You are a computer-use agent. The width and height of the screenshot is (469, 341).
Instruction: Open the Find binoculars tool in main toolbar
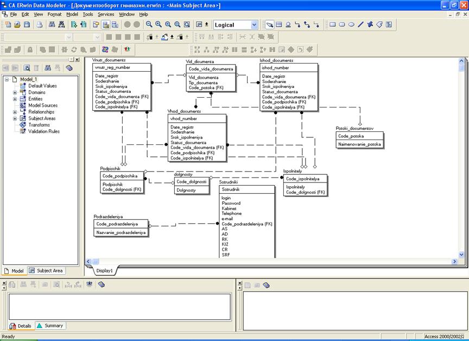click(52, 25)
